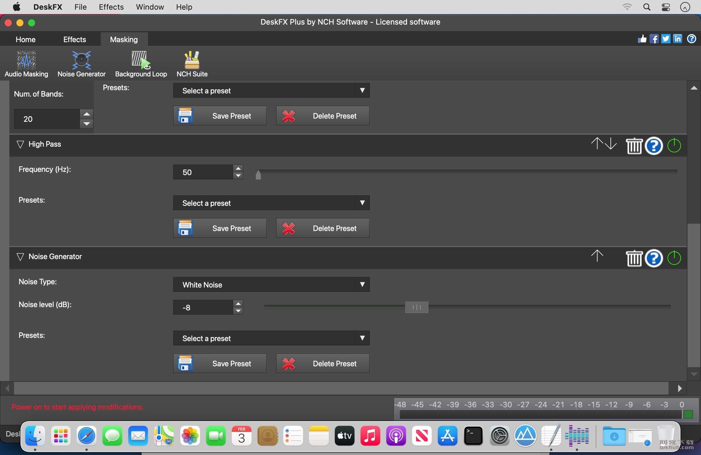The height and width of the screenshot is (455, 701).
Task: Decrease the Noise level (dB) value
Action: coord(238,311)
